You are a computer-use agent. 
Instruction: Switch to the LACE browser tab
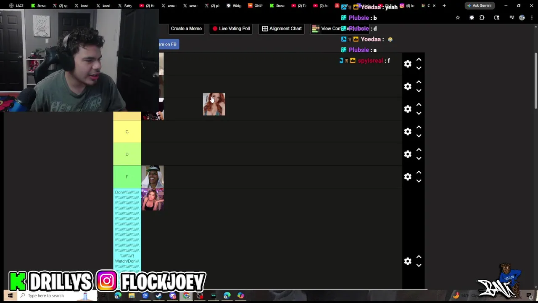click(x=17, y=6)
